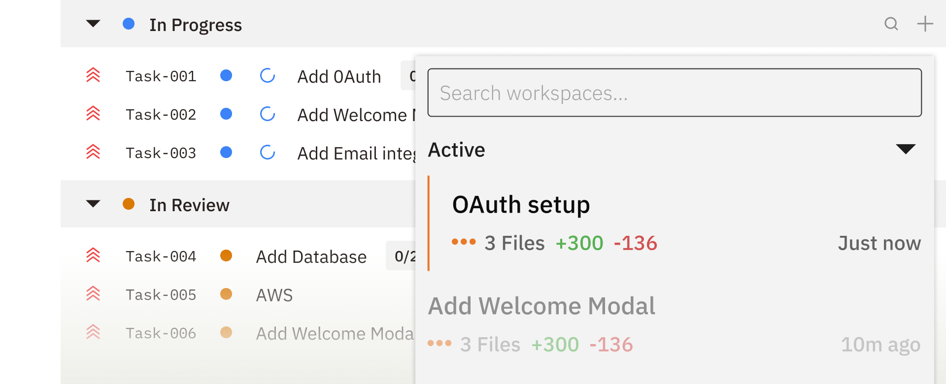Click blue status dot for Task-001
This screenshot has height=384, width=946.
tap(226, 75)
